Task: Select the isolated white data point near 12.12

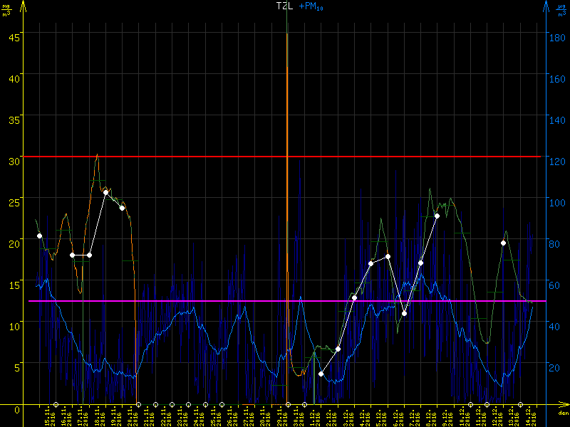Action: 503,243
